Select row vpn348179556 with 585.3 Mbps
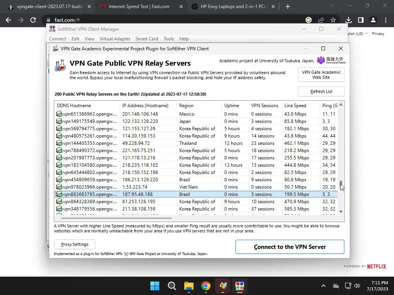Viewport: 394px width, 295px height. pos(196,209)
